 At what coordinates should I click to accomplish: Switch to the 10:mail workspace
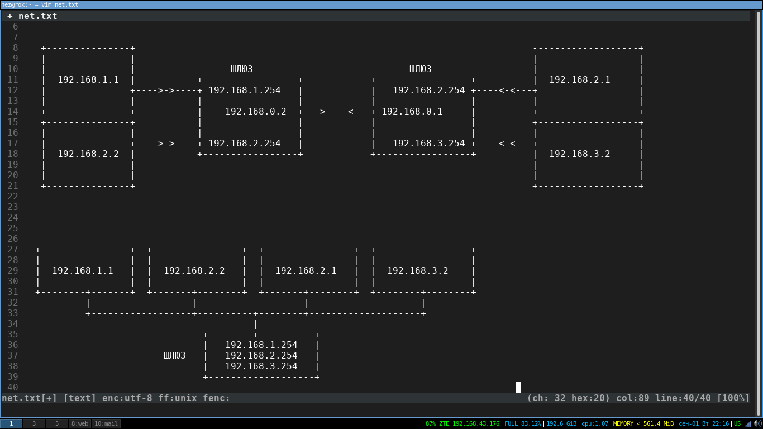(106, 423)
